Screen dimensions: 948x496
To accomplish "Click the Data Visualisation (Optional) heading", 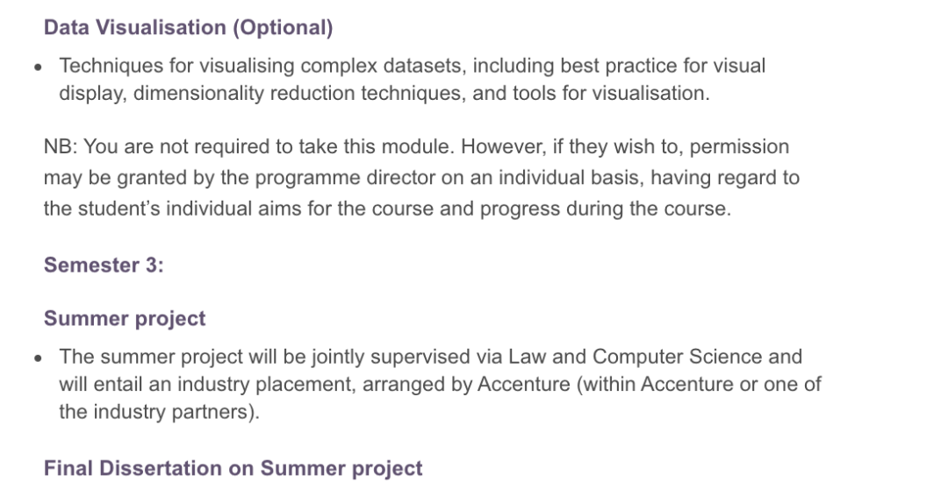I will point(188,28).
